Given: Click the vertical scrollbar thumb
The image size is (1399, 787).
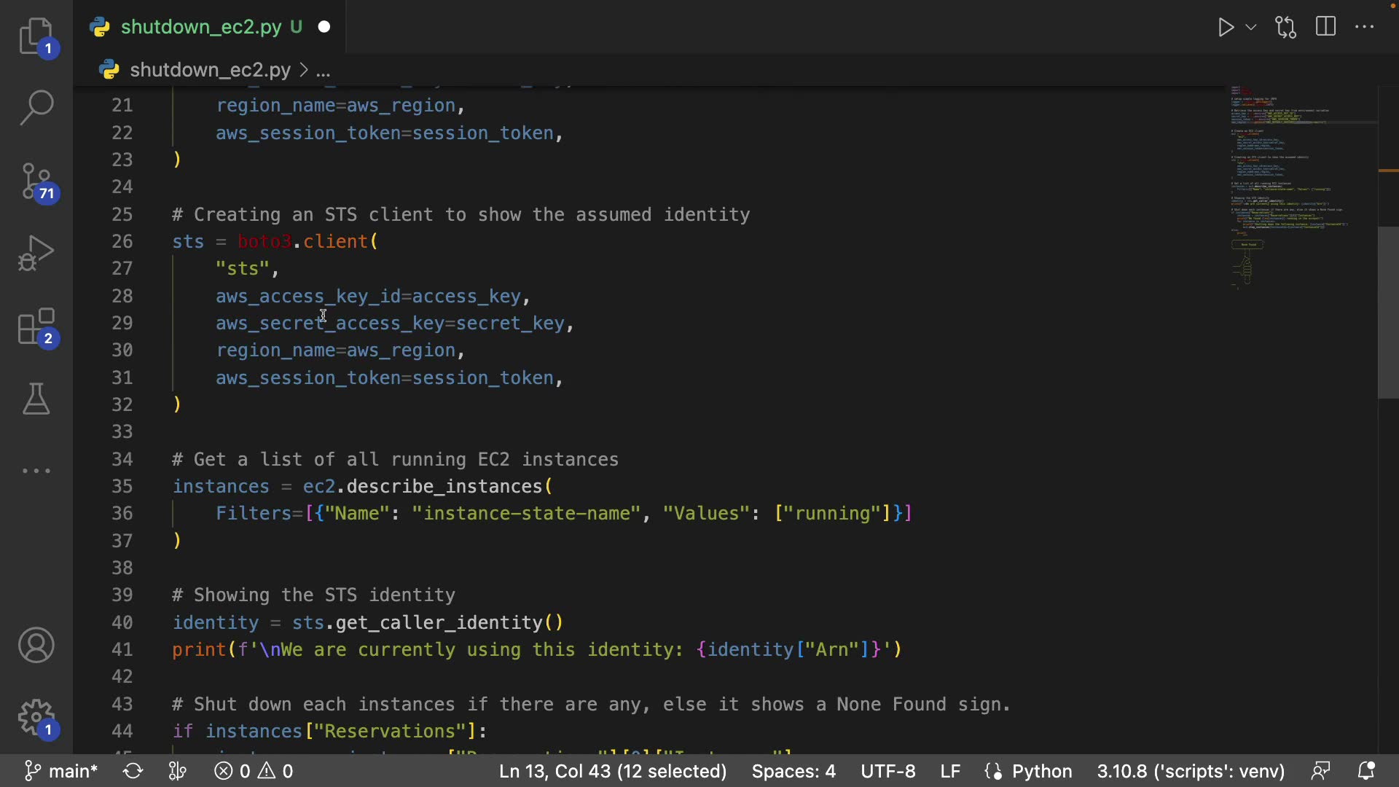Looking at the screenshot, I should point(1388,313).
